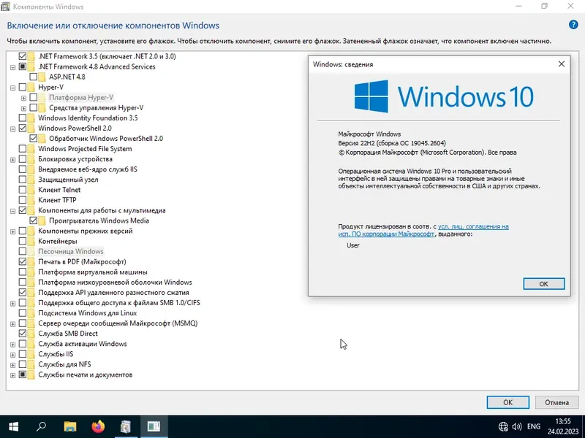This screenshot has width=585, height=438.
Task: Expand Службы для NFS node
Action: 12,365
